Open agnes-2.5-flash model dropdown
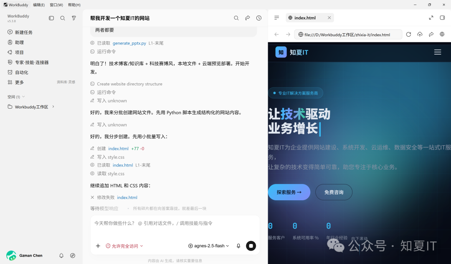Viewport: 451px width, 264px height. pyautogui.click(x=208, y=246)
